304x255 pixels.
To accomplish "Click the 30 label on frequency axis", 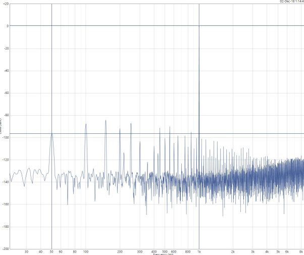I will coord(26,251).
